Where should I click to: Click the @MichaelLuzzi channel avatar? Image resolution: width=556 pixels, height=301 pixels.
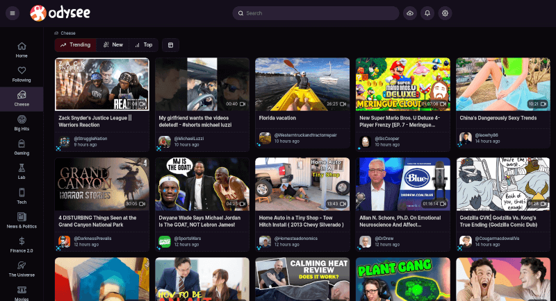(x=165, y=142)
